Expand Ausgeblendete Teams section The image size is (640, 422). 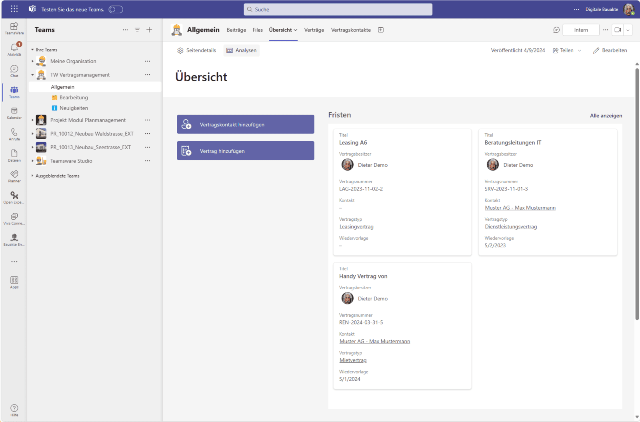[x=33, y=176]
